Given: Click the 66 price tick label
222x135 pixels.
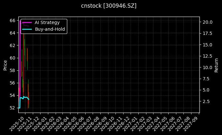Looking at the screenshot, I should click(x=12, y=20).
